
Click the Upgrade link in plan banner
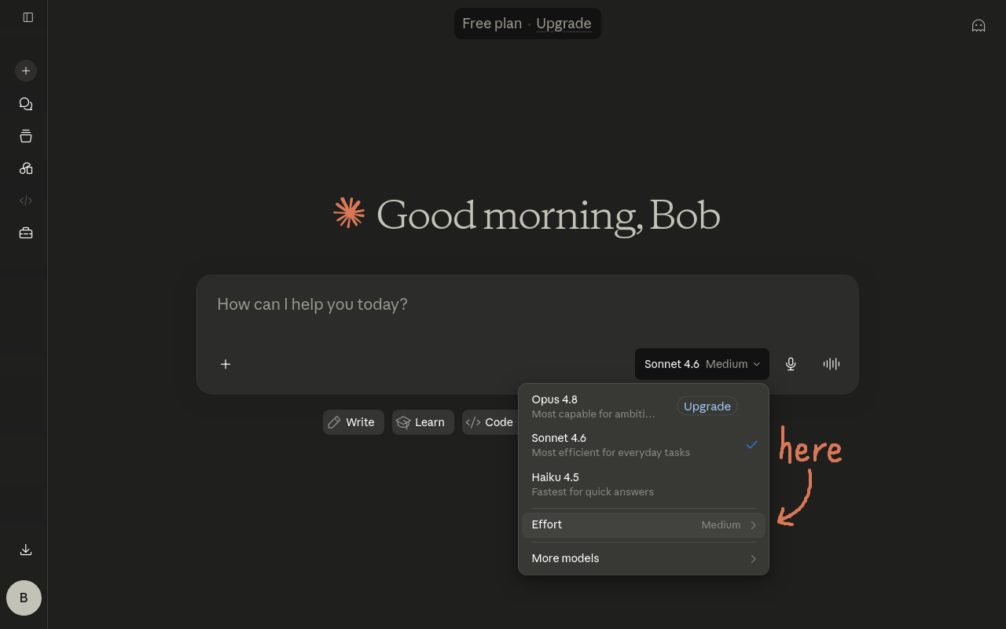(564, 24)
